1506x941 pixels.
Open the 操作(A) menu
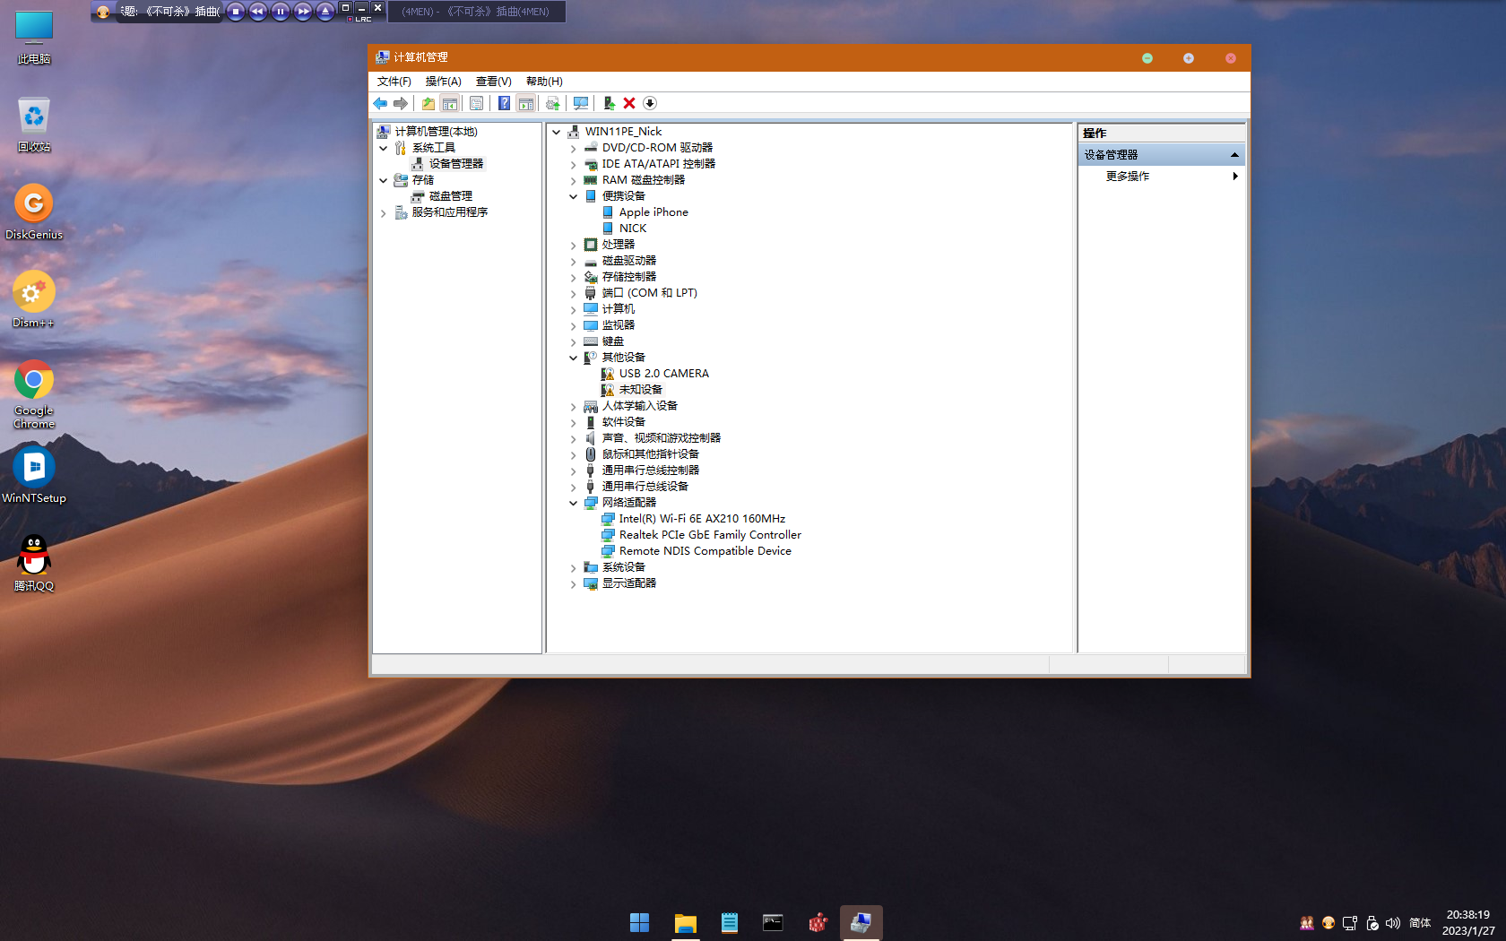[x=443, y=82]
